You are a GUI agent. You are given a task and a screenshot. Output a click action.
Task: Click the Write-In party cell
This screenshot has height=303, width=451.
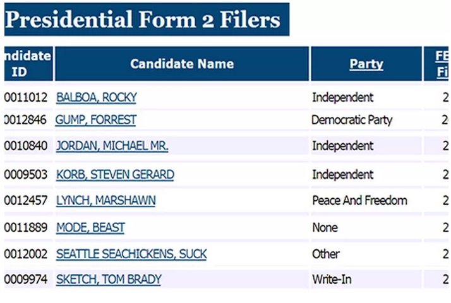(x=331, y=279)
